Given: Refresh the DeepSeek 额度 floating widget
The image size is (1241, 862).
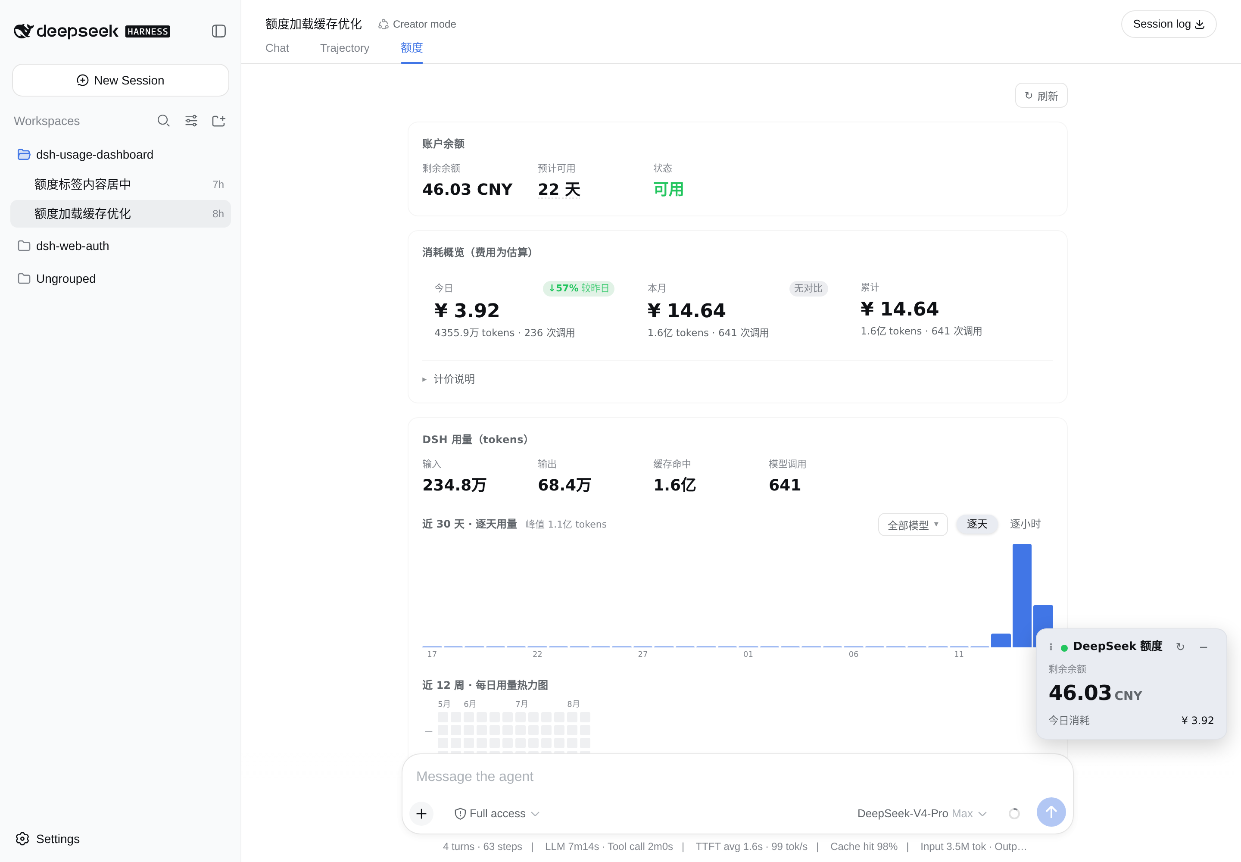Looking at the screenshot, I should (1181, 646).
